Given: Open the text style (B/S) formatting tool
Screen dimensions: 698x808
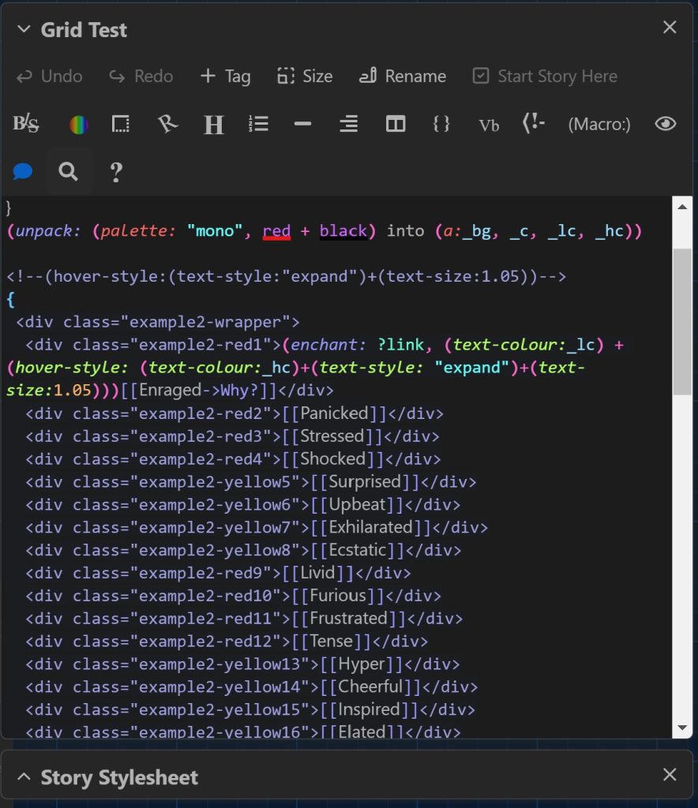Looking at the screenshot, I should 26,124.
